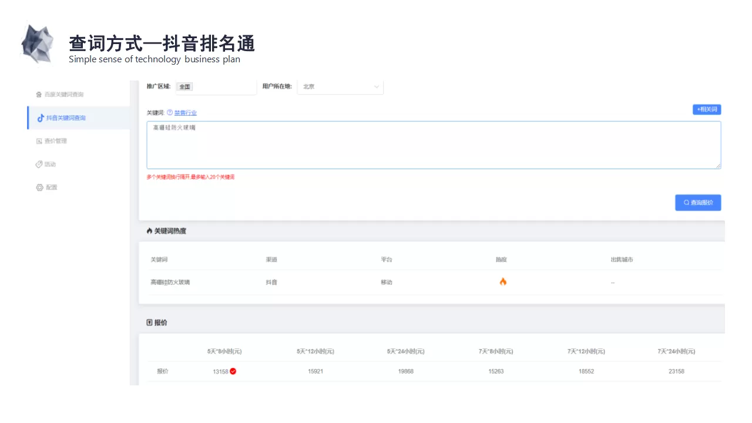This screenshot has height=423, width=752.
Task: Open the 禁售行业 prohibited industries link
Action: (x=186, y=113)
